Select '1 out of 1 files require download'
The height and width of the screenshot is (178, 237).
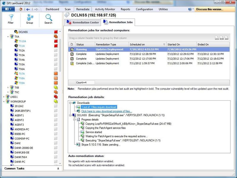(99, 107)
